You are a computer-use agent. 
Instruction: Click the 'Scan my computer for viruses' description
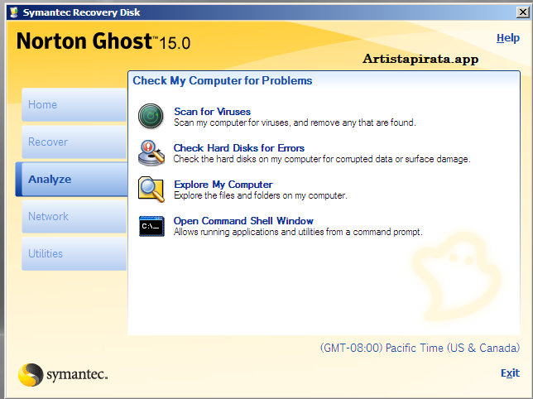[295, 123]
